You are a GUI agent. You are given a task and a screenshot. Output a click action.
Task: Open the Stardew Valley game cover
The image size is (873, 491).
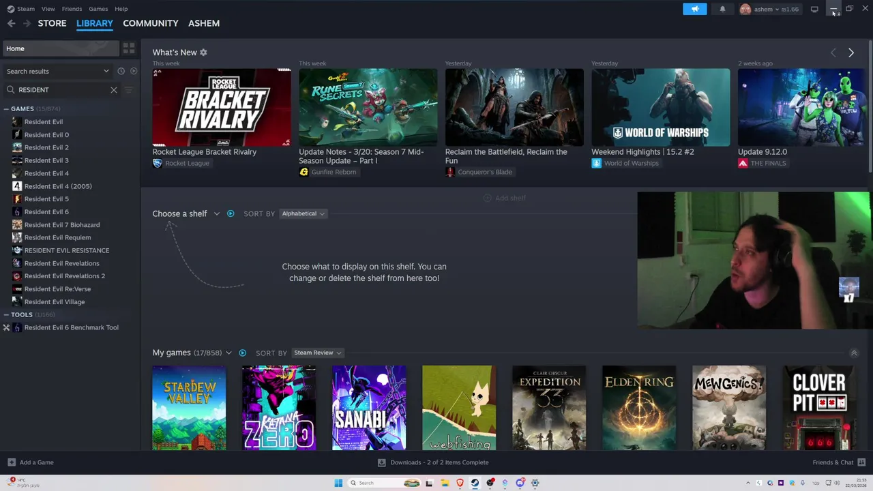pos(189,408)
